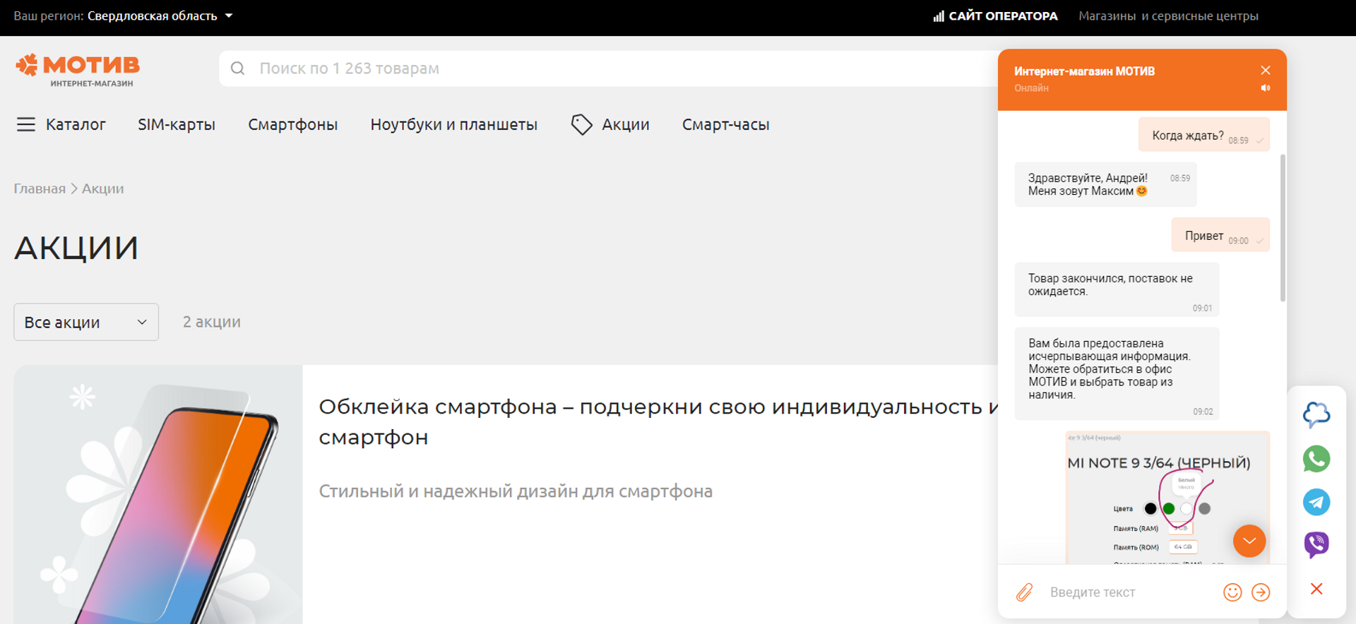Open the Обклейка смартфона promotion title
Image resolution: width=1356 pixels, height=624 pixels.
point(658,422)
